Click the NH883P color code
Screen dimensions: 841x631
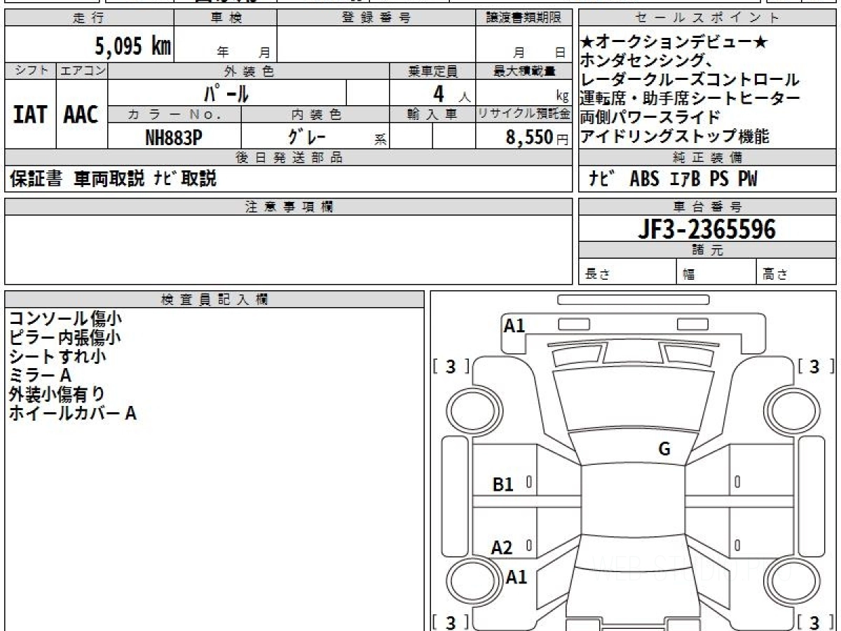(x=174, y=137)
